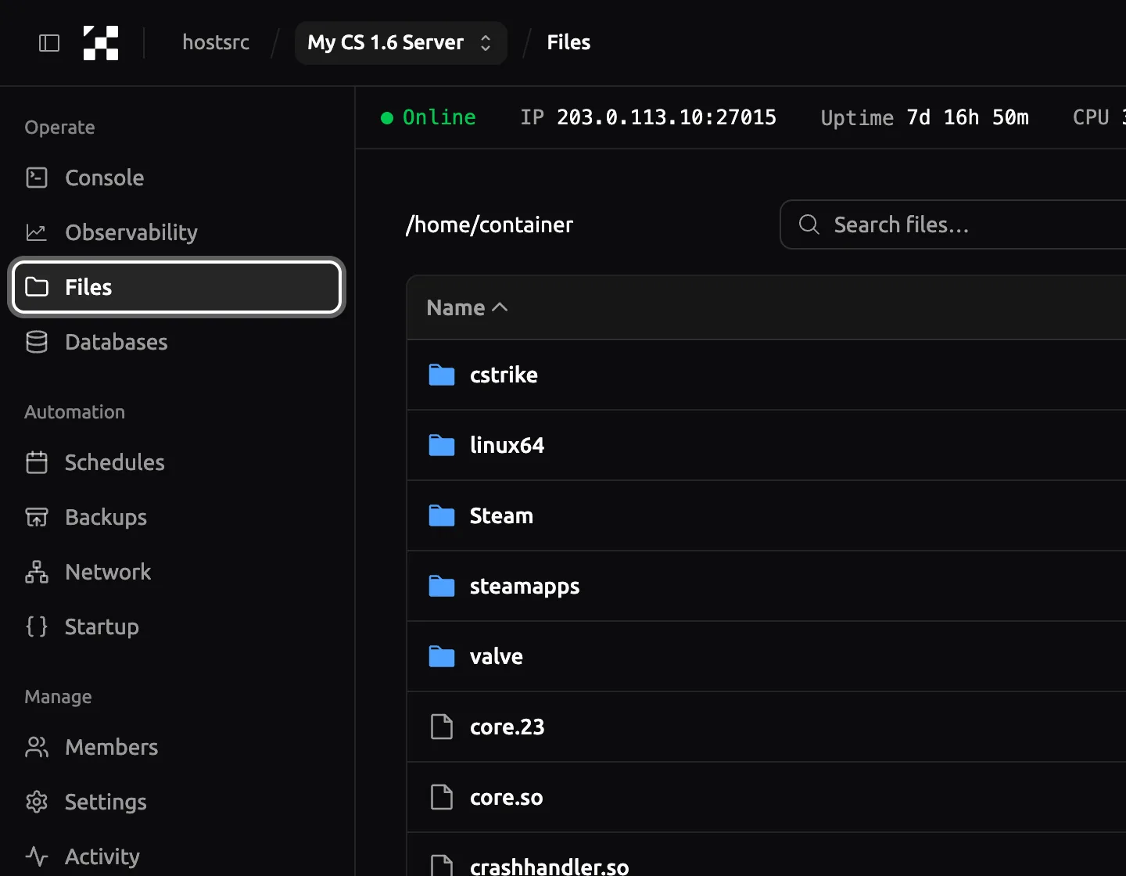Toggle the sidebar panel icon
Image resolution: width=1126 pixels, height=876 pixels.
pos(49,43)
